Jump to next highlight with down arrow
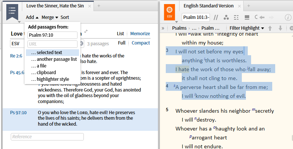Screen dimensions: 293x149 click(x=280, y=28)
